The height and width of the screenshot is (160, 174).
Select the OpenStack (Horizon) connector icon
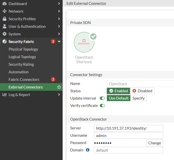[x=84, y=42]
